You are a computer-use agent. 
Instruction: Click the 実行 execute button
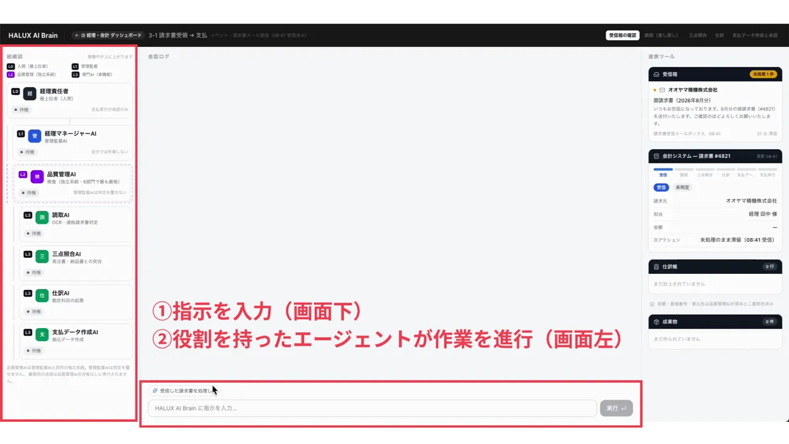616,408
